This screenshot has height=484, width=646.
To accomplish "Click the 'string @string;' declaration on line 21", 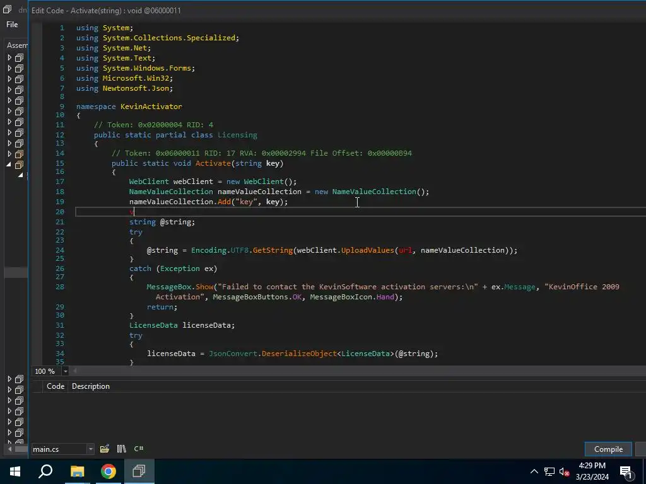I will click(162, 222).
